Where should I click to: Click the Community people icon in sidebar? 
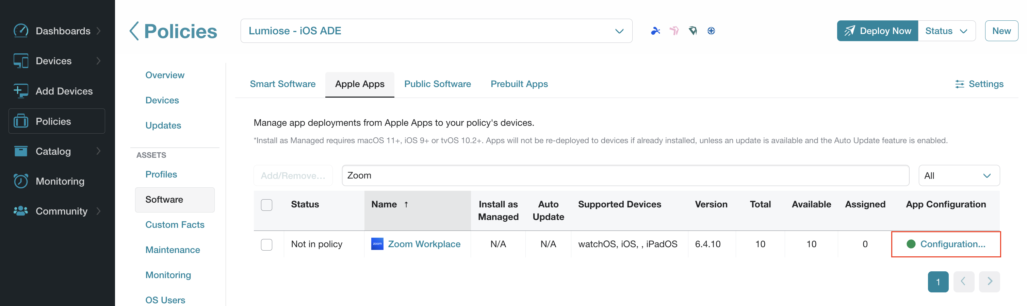21,211
